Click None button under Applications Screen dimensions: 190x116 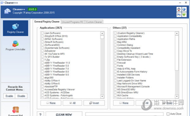[51, 103]
